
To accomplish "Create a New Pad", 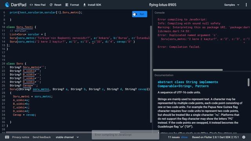I will (38, 5).
